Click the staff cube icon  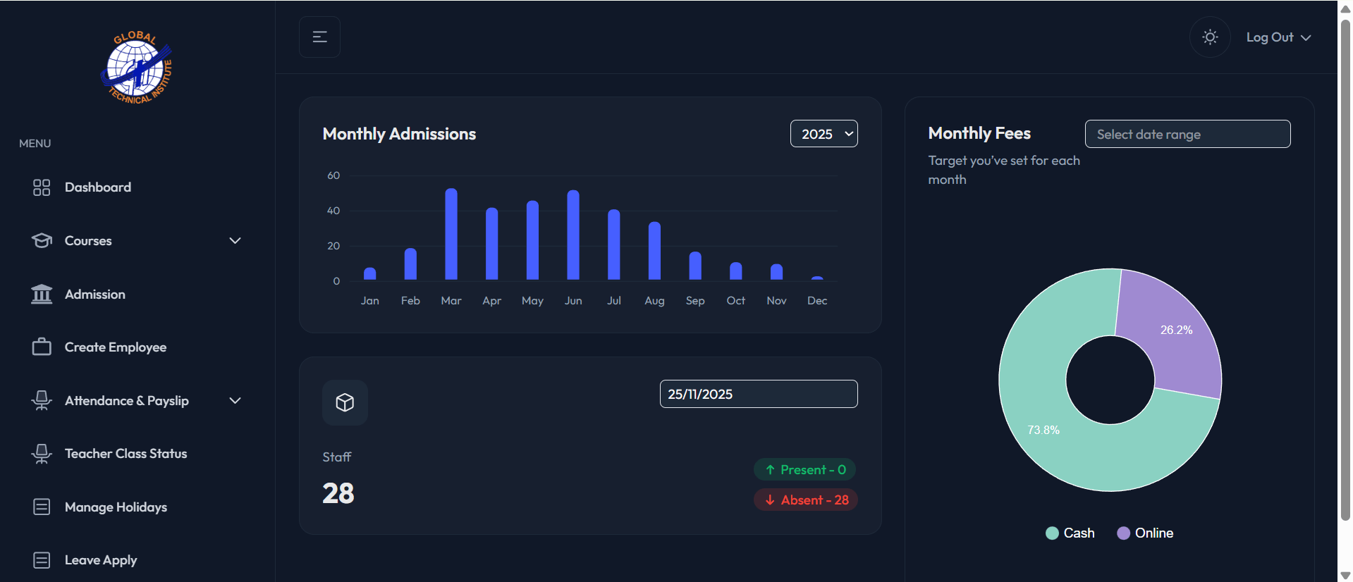click(x=345, y=402)
